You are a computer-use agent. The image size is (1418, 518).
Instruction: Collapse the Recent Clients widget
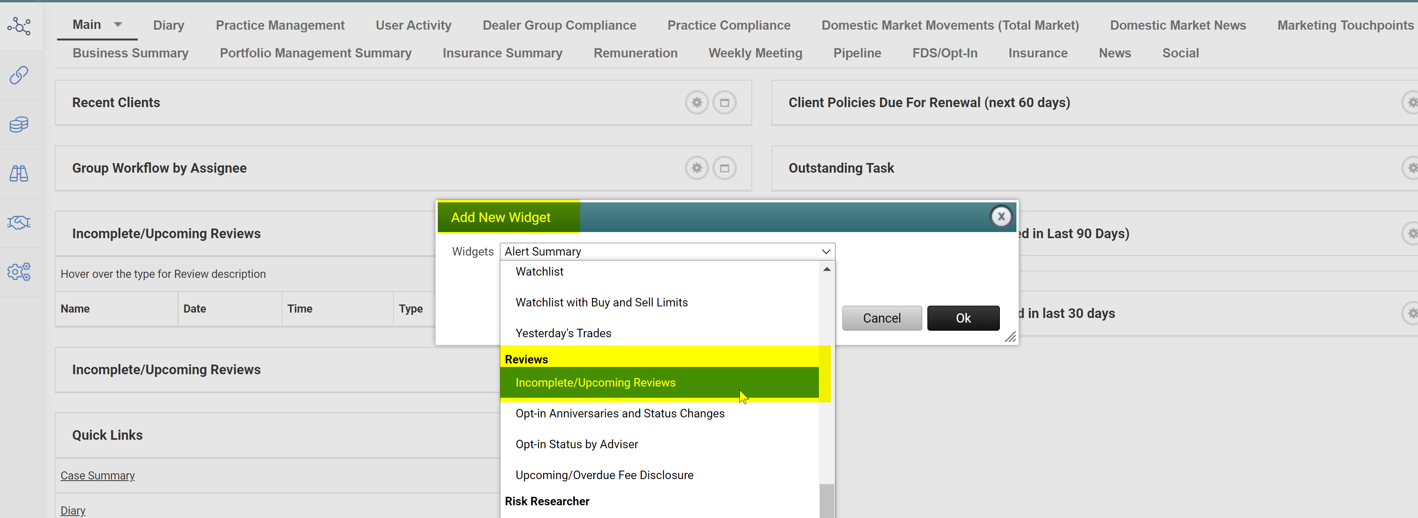pos(724,103)
